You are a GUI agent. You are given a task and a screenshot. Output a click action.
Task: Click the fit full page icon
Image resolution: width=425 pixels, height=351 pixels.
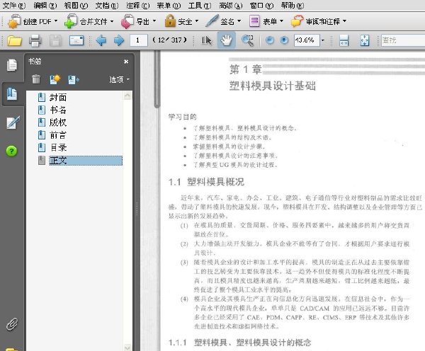point(365,40)
